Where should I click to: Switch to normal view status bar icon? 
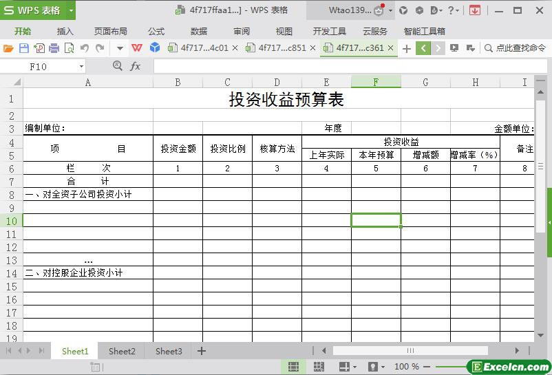coord(293,367)
